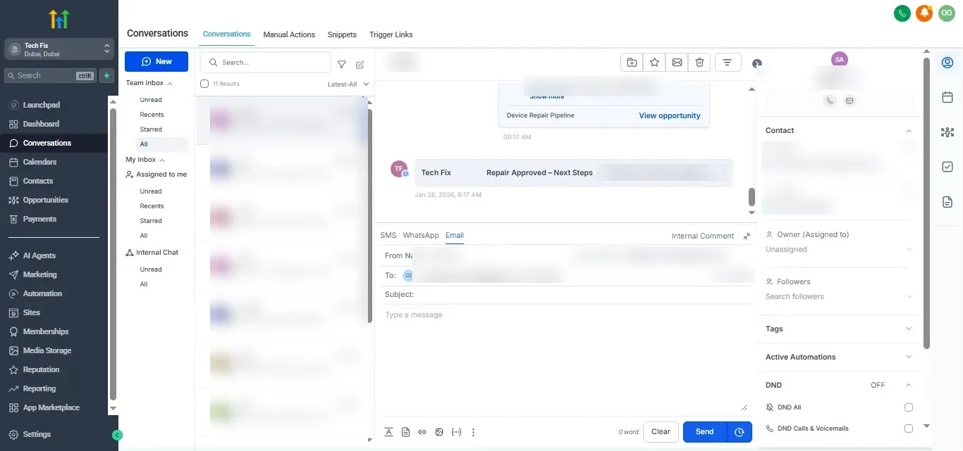This screenshot has width=963, height=451.
Task: Insert a link using the chain icon
Action: pos(422,432)
